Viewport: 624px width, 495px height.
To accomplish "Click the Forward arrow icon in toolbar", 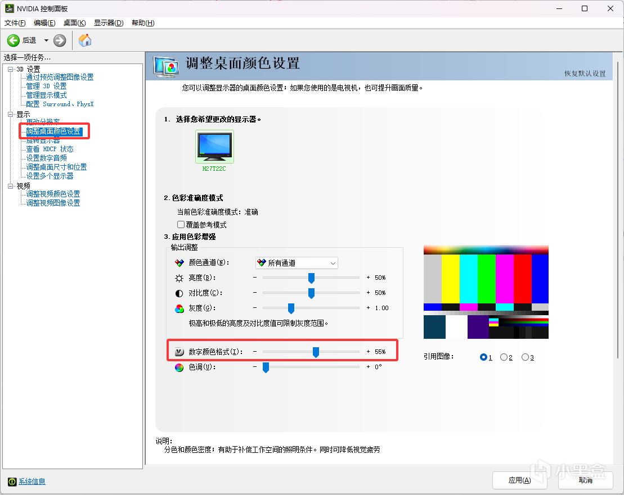I will click(60, 40).
